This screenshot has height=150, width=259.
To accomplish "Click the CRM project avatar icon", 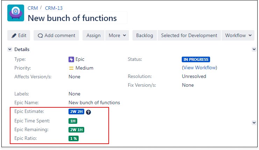I will (16, 13).
